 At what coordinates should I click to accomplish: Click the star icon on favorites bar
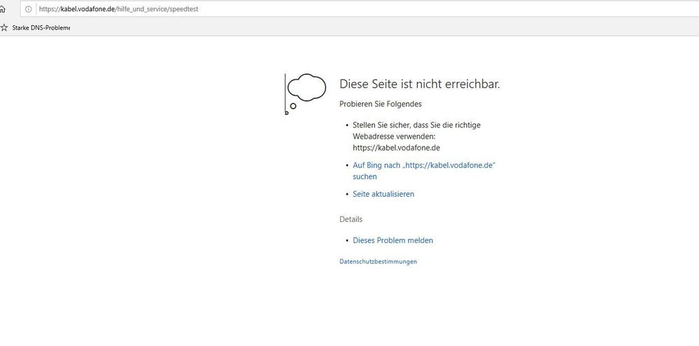pos(4,28)
